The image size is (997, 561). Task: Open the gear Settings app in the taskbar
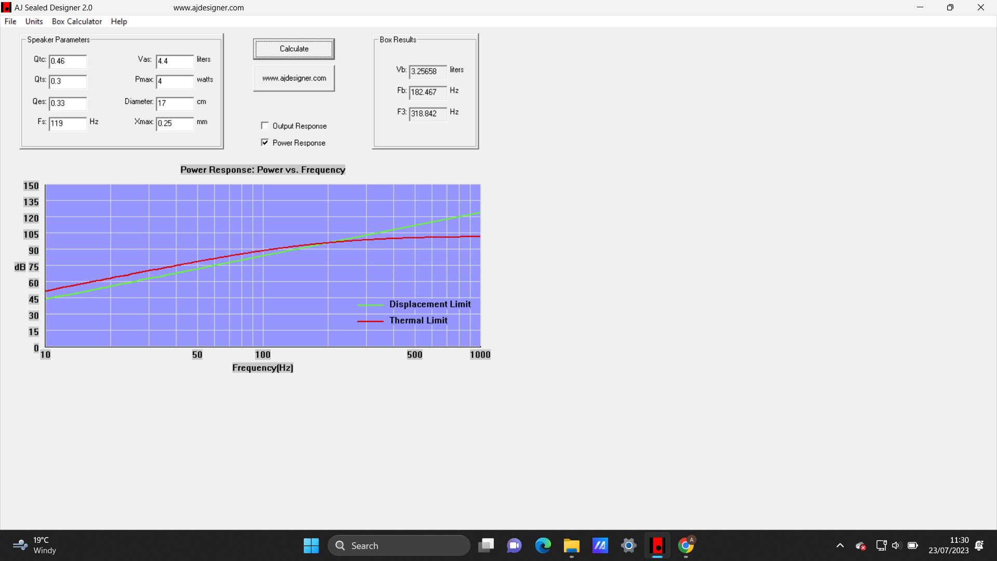pyautogui.click(x=629, y=545)
